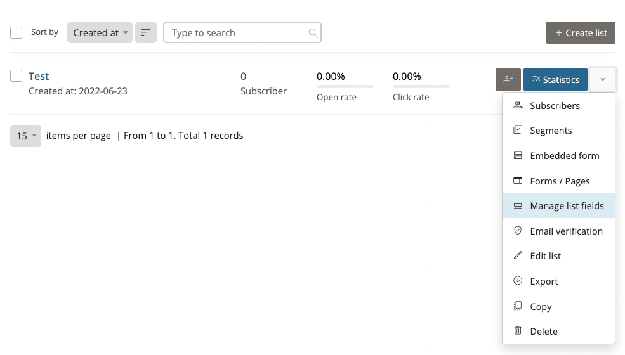Image resolution: width=625 pixels, height=355 pixels.
Task: Select 'Forms / Pages' menu entry
Action: 560,181
